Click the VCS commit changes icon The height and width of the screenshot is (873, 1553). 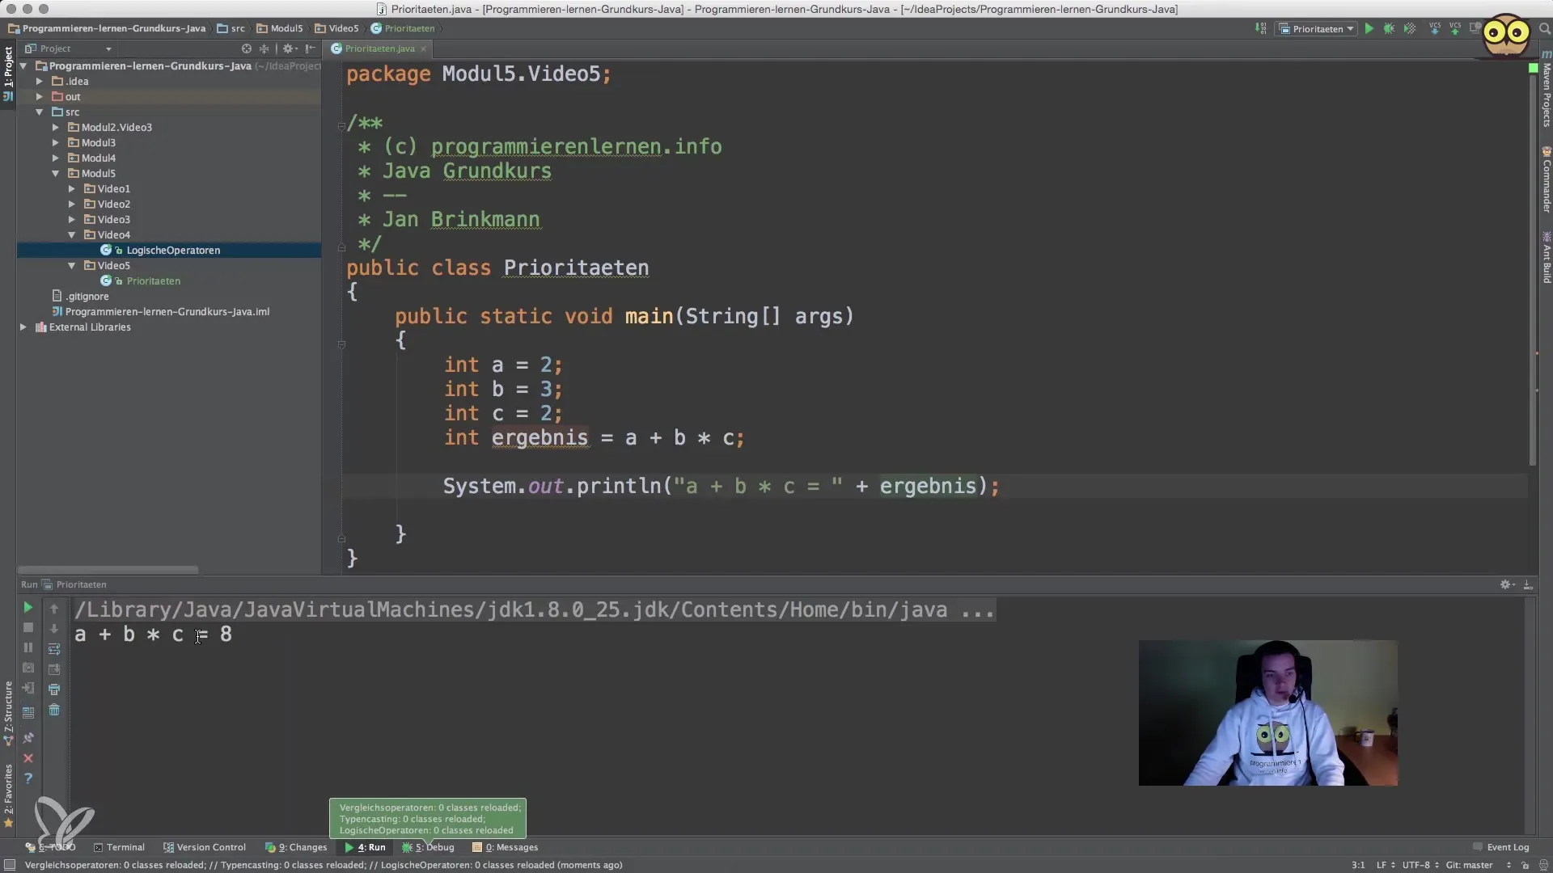coord(1455,29)
